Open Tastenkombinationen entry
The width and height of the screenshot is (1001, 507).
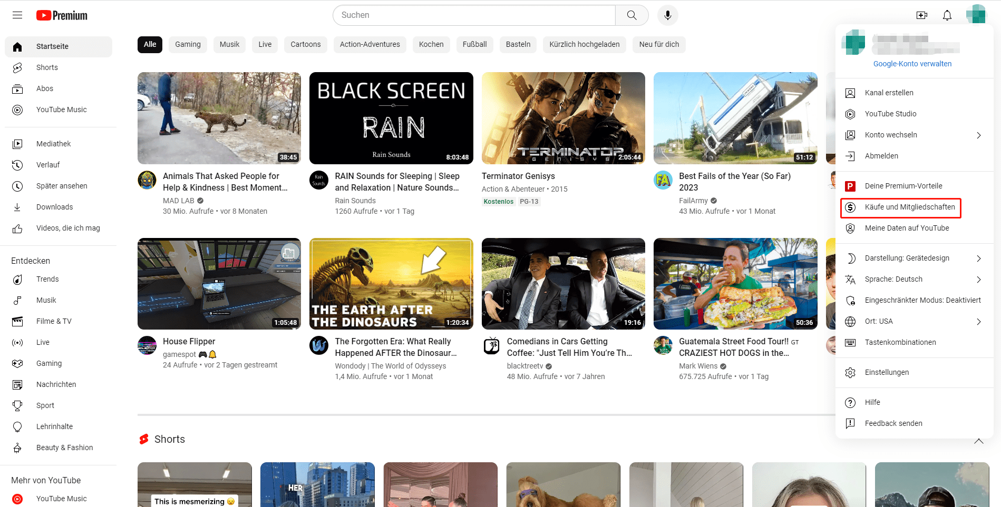[x=915, y=342]
